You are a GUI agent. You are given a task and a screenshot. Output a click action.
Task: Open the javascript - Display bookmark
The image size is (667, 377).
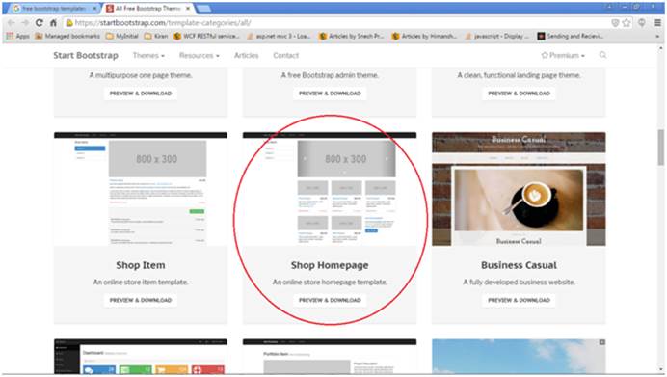pyautogui.click(x=497, y=37)
